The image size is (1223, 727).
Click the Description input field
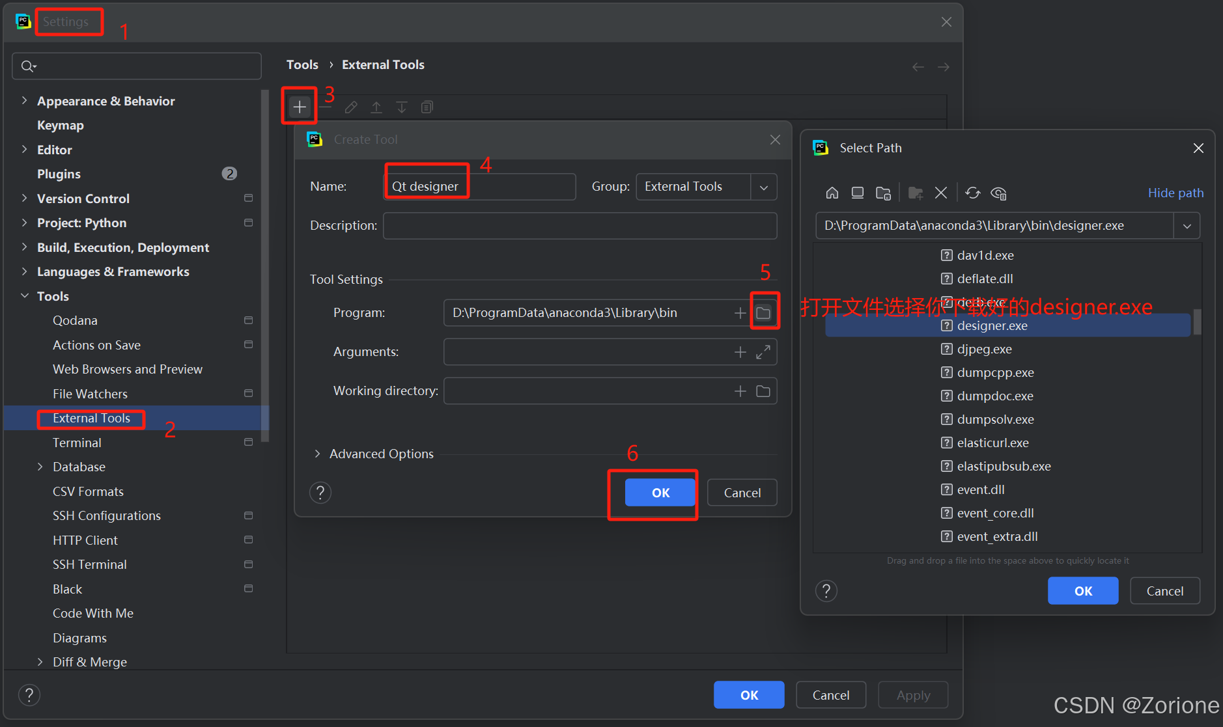(580, 226)
